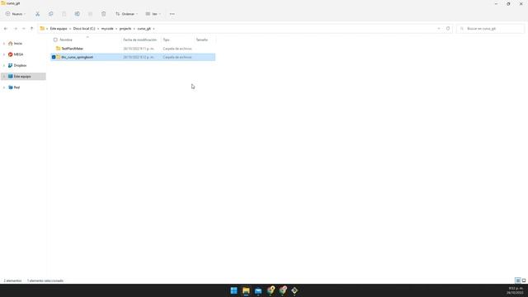Expand the MEGA tree node
The height and width of the screenshot is (297, 528).
tap(4, 54)
